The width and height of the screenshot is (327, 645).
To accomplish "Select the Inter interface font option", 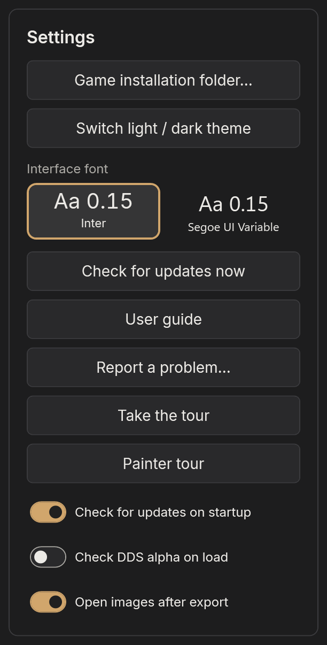I will pyautogui.click(x=94, y=211).
